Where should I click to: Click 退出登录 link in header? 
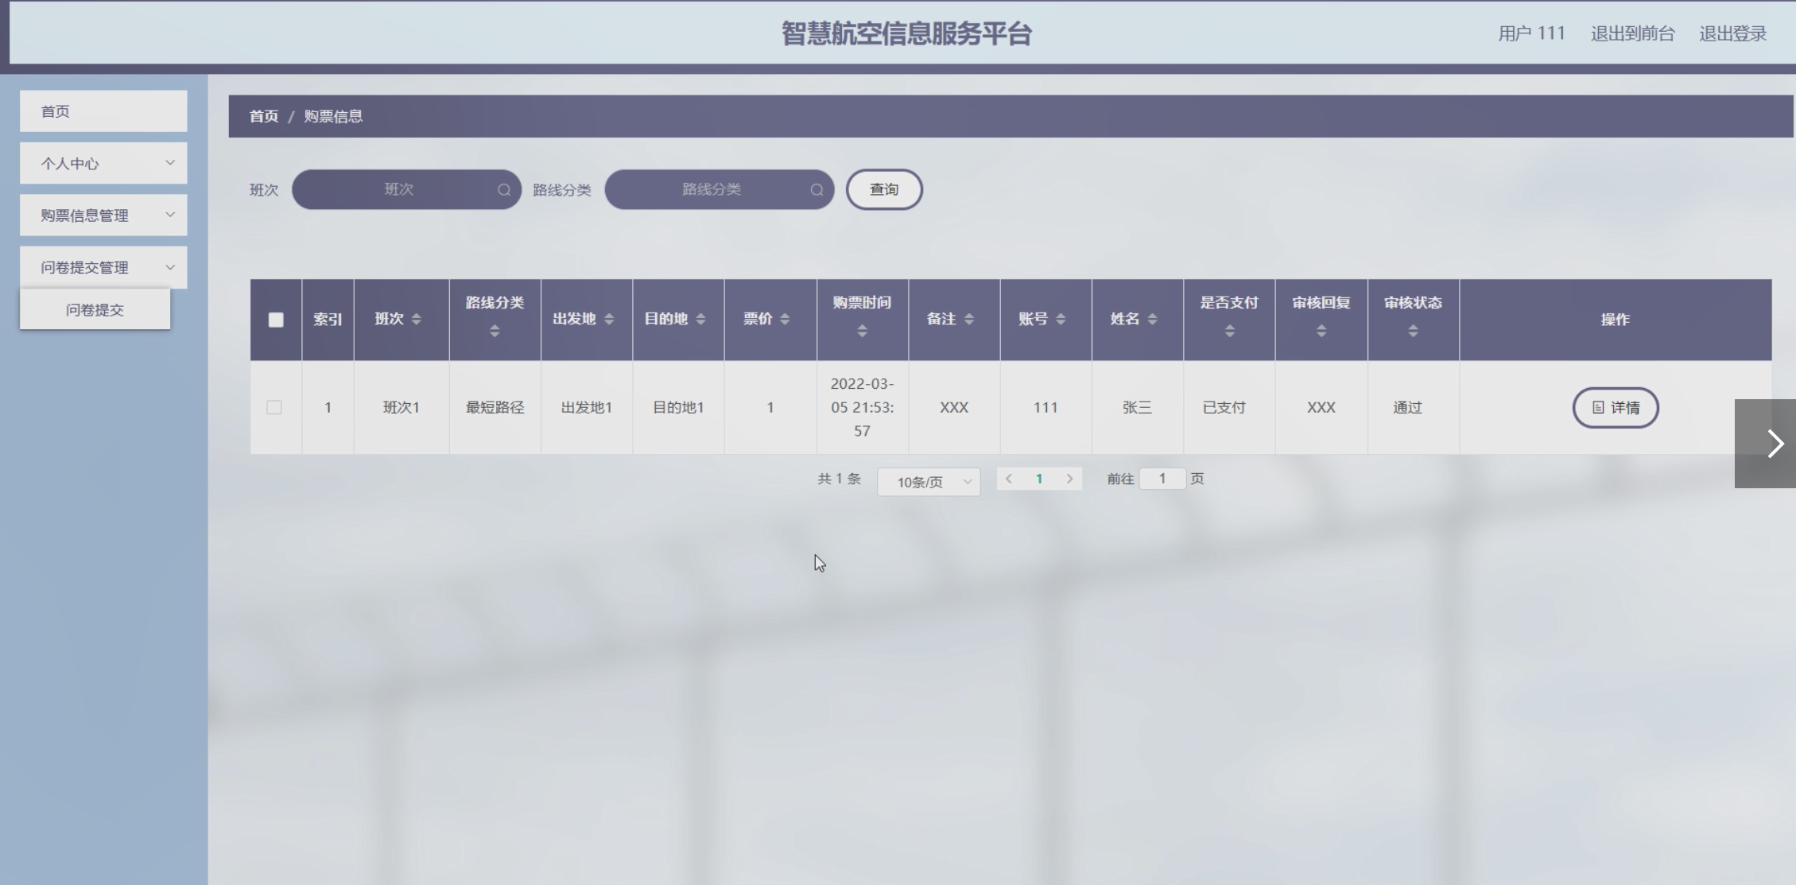point(1732,33)
